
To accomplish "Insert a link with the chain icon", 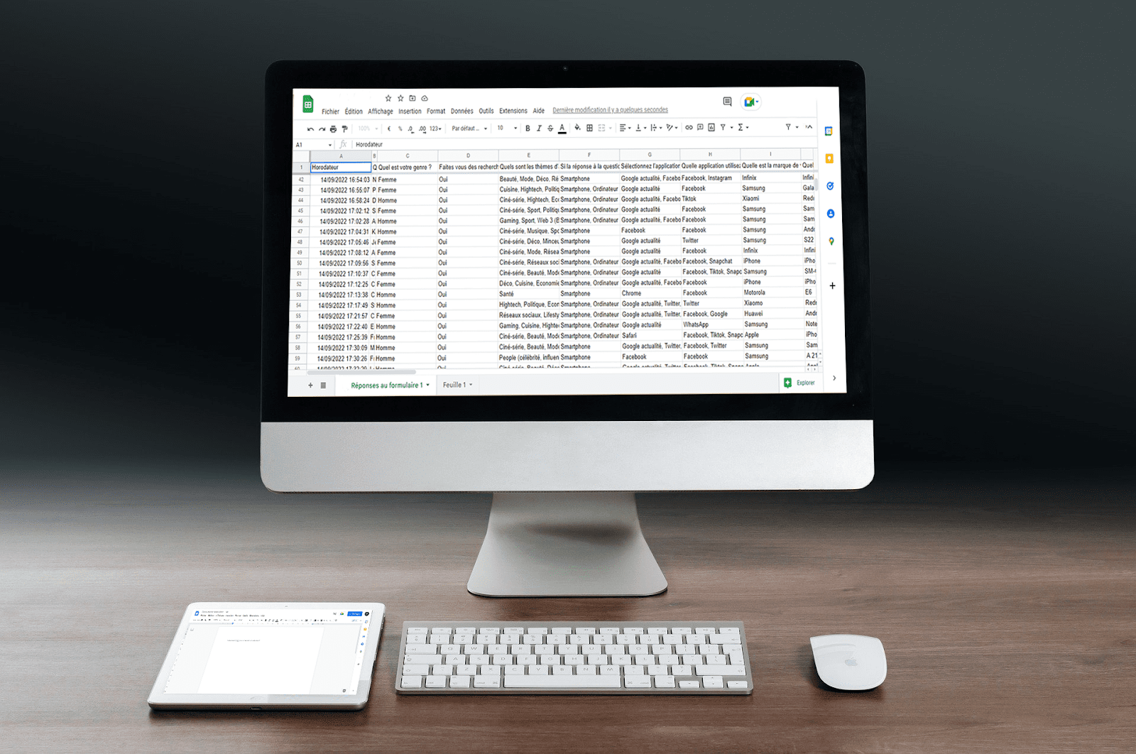I will click(x=689, y=127).
